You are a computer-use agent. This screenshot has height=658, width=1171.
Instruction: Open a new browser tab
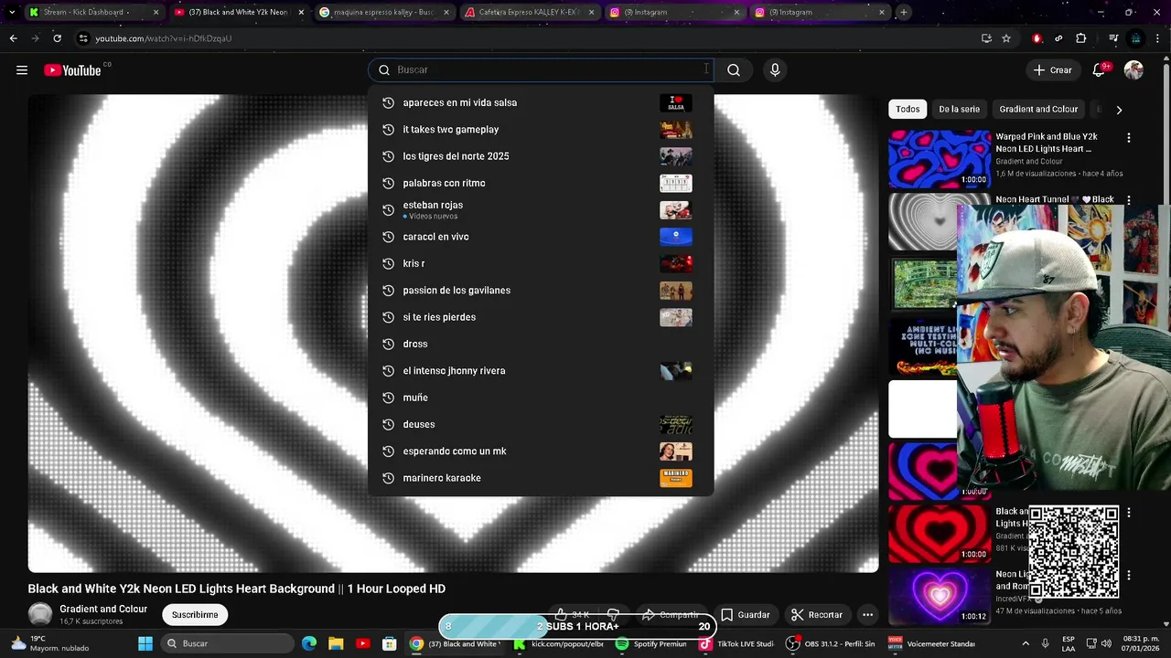(903, 12)
